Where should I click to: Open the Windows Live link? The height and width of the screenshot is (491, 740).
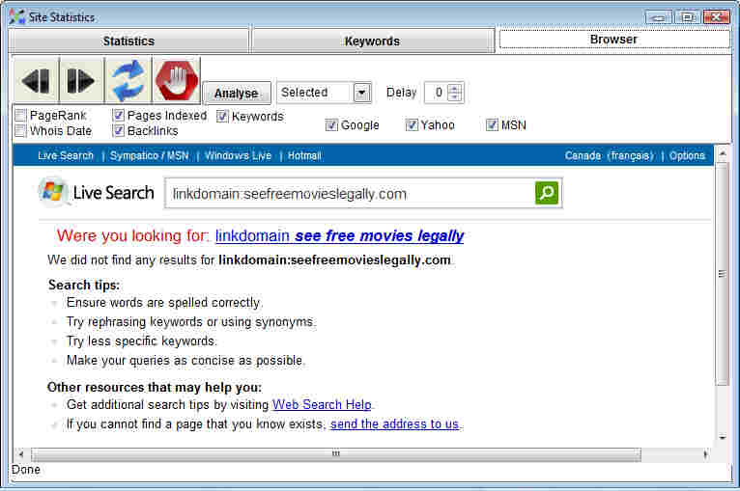(238, 156)
